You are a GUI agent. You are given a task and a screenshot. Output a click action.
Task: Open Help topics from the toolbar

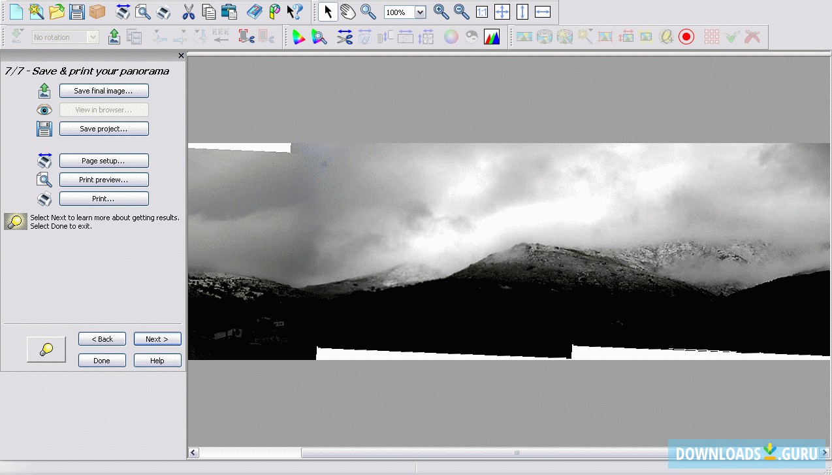[x=253, y=11]
